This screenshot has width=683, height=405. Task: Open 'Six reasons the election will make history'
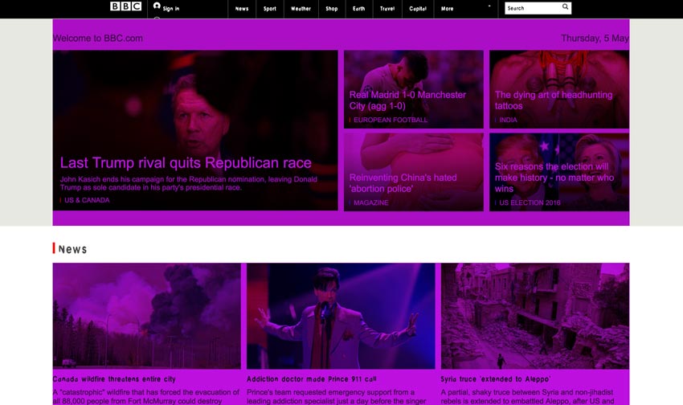pyautogui.click(x=554, y=178)
